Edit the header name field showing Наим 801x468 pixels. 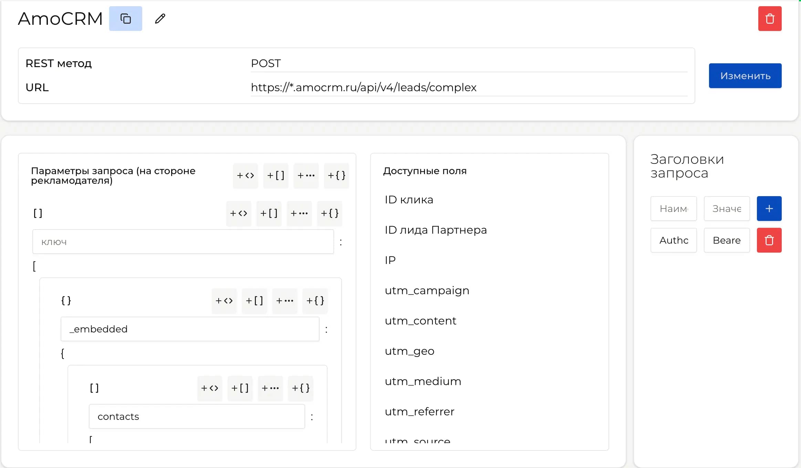click(673, 209)
